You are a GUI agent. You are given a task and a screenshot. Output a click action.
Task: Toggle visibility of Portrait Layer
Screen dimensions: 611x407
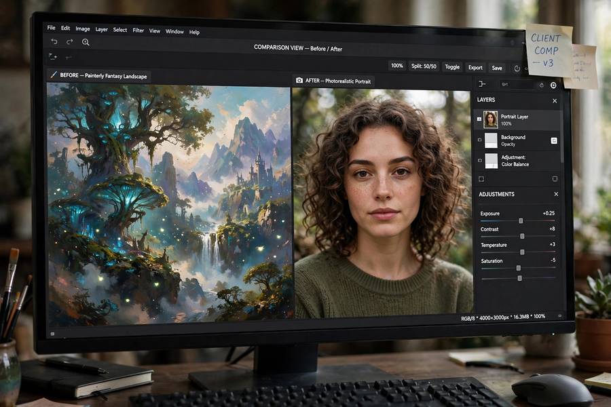[479, 119]
